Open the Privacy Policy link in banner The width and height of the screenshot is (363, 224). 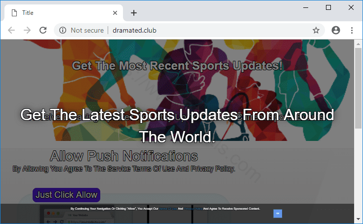(193, 209)
